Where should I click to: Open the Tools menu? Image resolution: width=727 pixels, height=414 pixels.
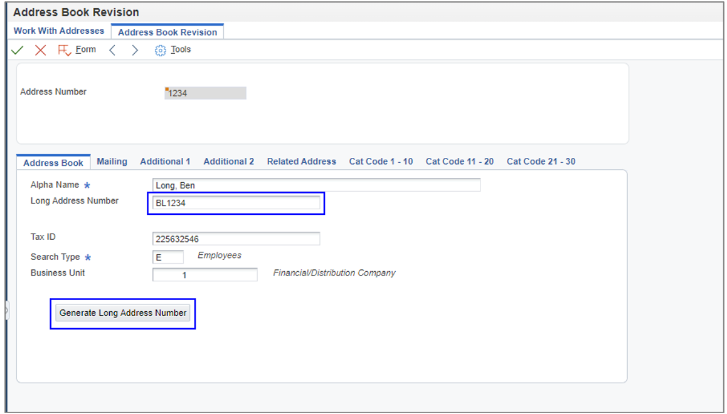tap(181, 49)
